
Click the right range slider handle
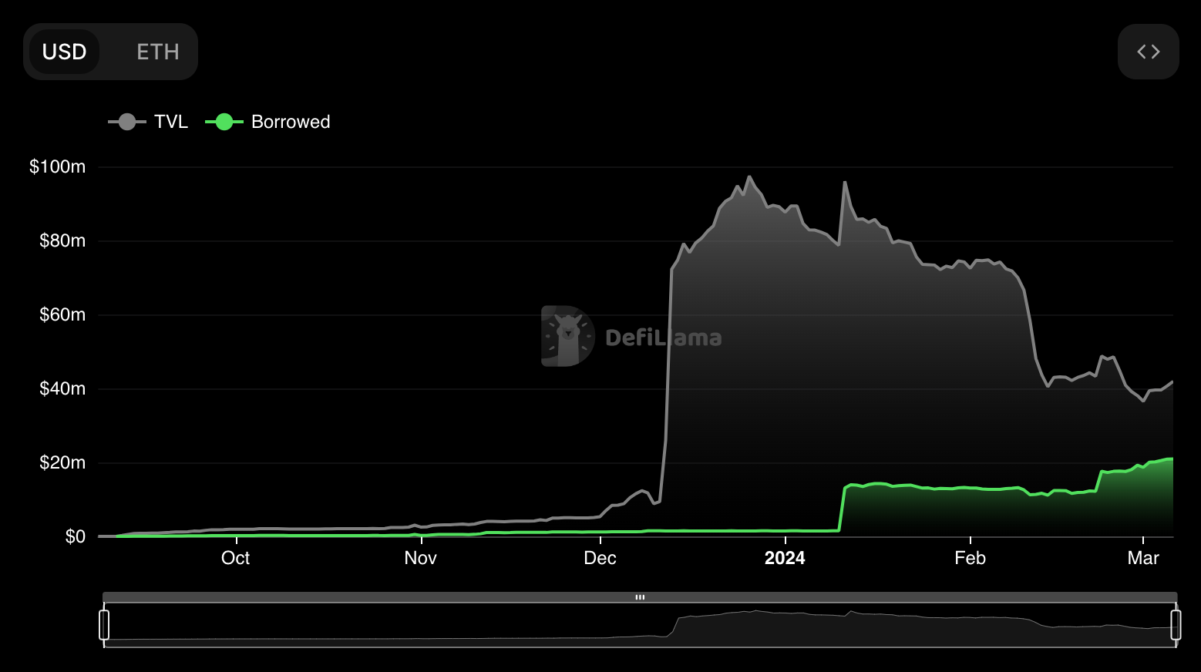(x=1176, y=624)
